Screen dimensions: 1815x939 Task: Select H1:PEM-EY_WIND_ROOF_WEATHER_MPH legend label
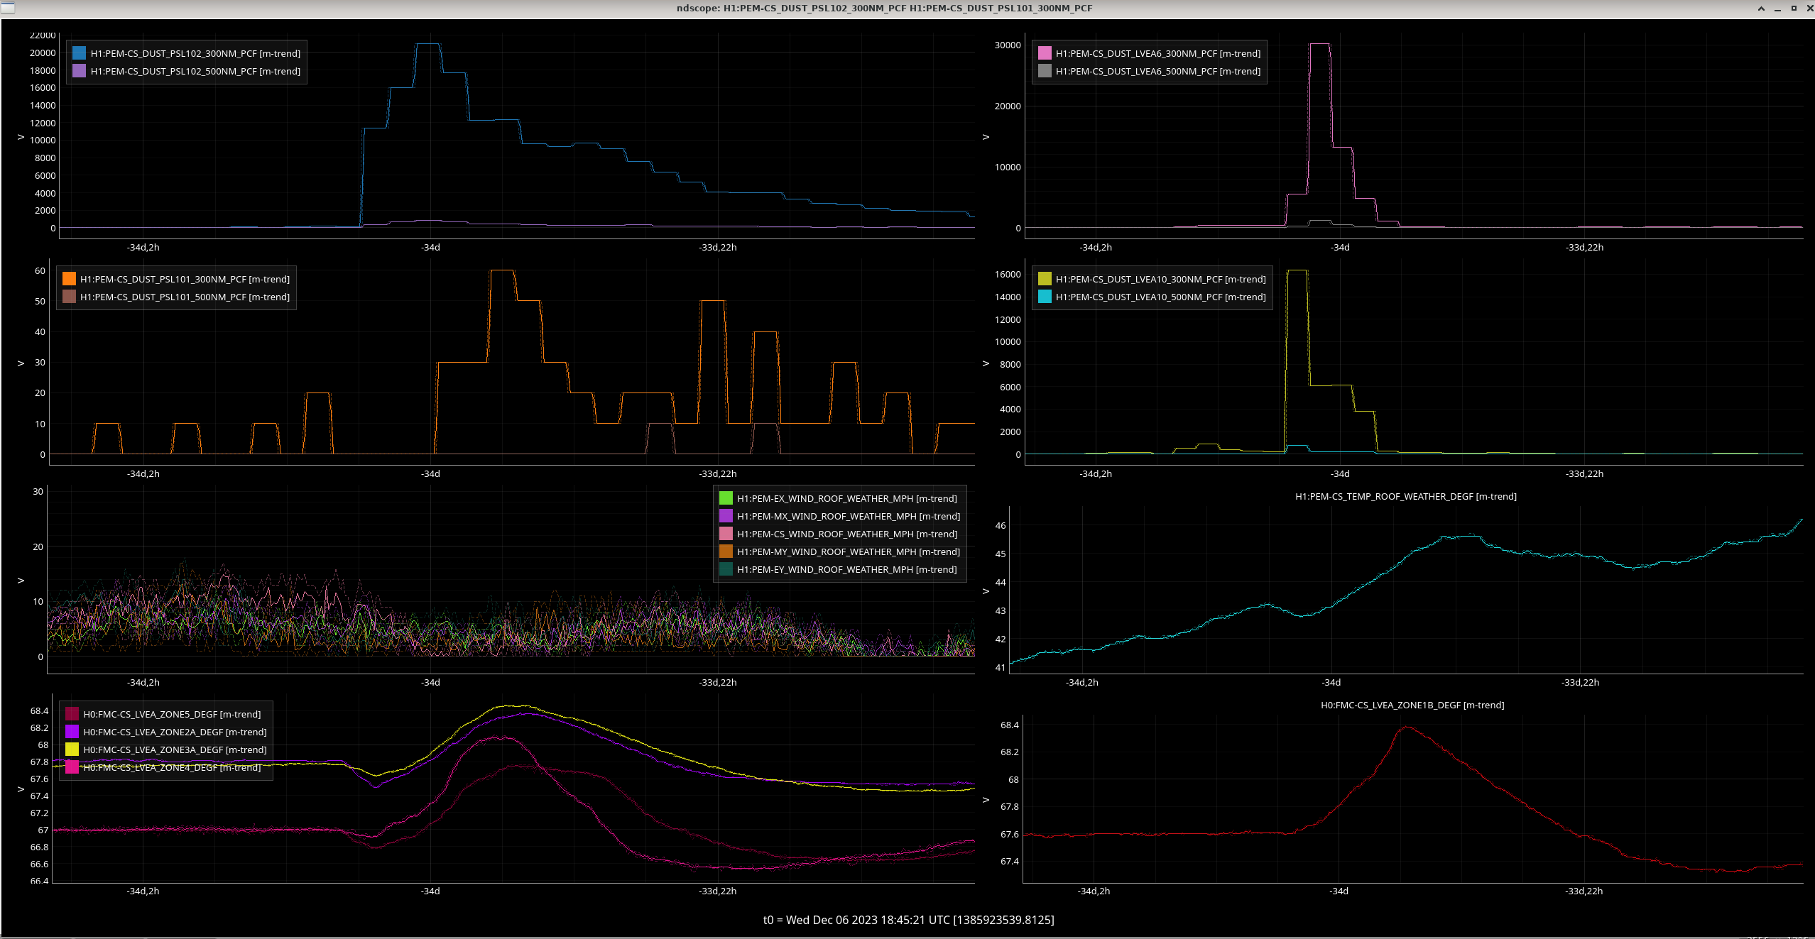click(846, 569)
